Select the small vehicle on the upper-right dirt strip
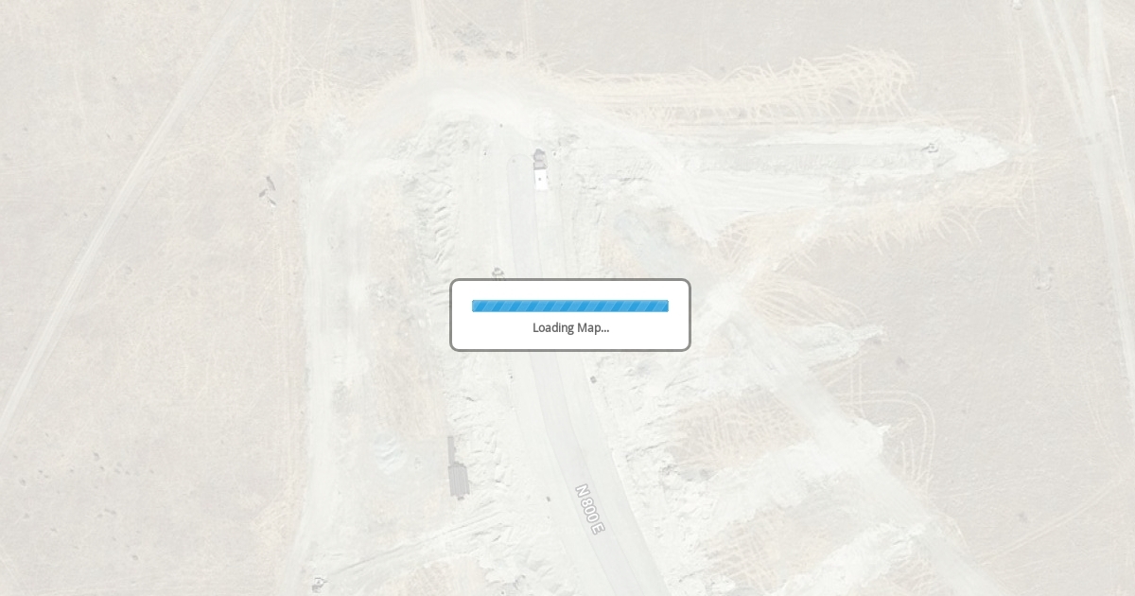 point(931,148)
